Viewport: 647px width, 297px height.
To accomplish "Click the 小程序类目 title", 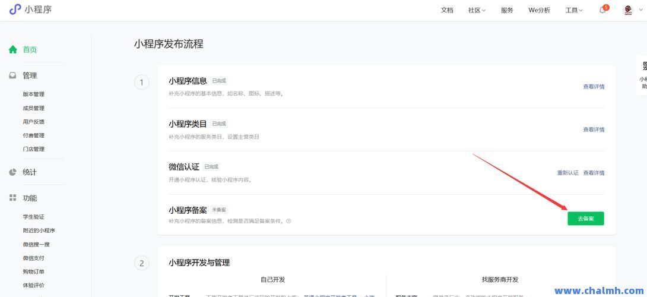I will [x=188, y=124].
